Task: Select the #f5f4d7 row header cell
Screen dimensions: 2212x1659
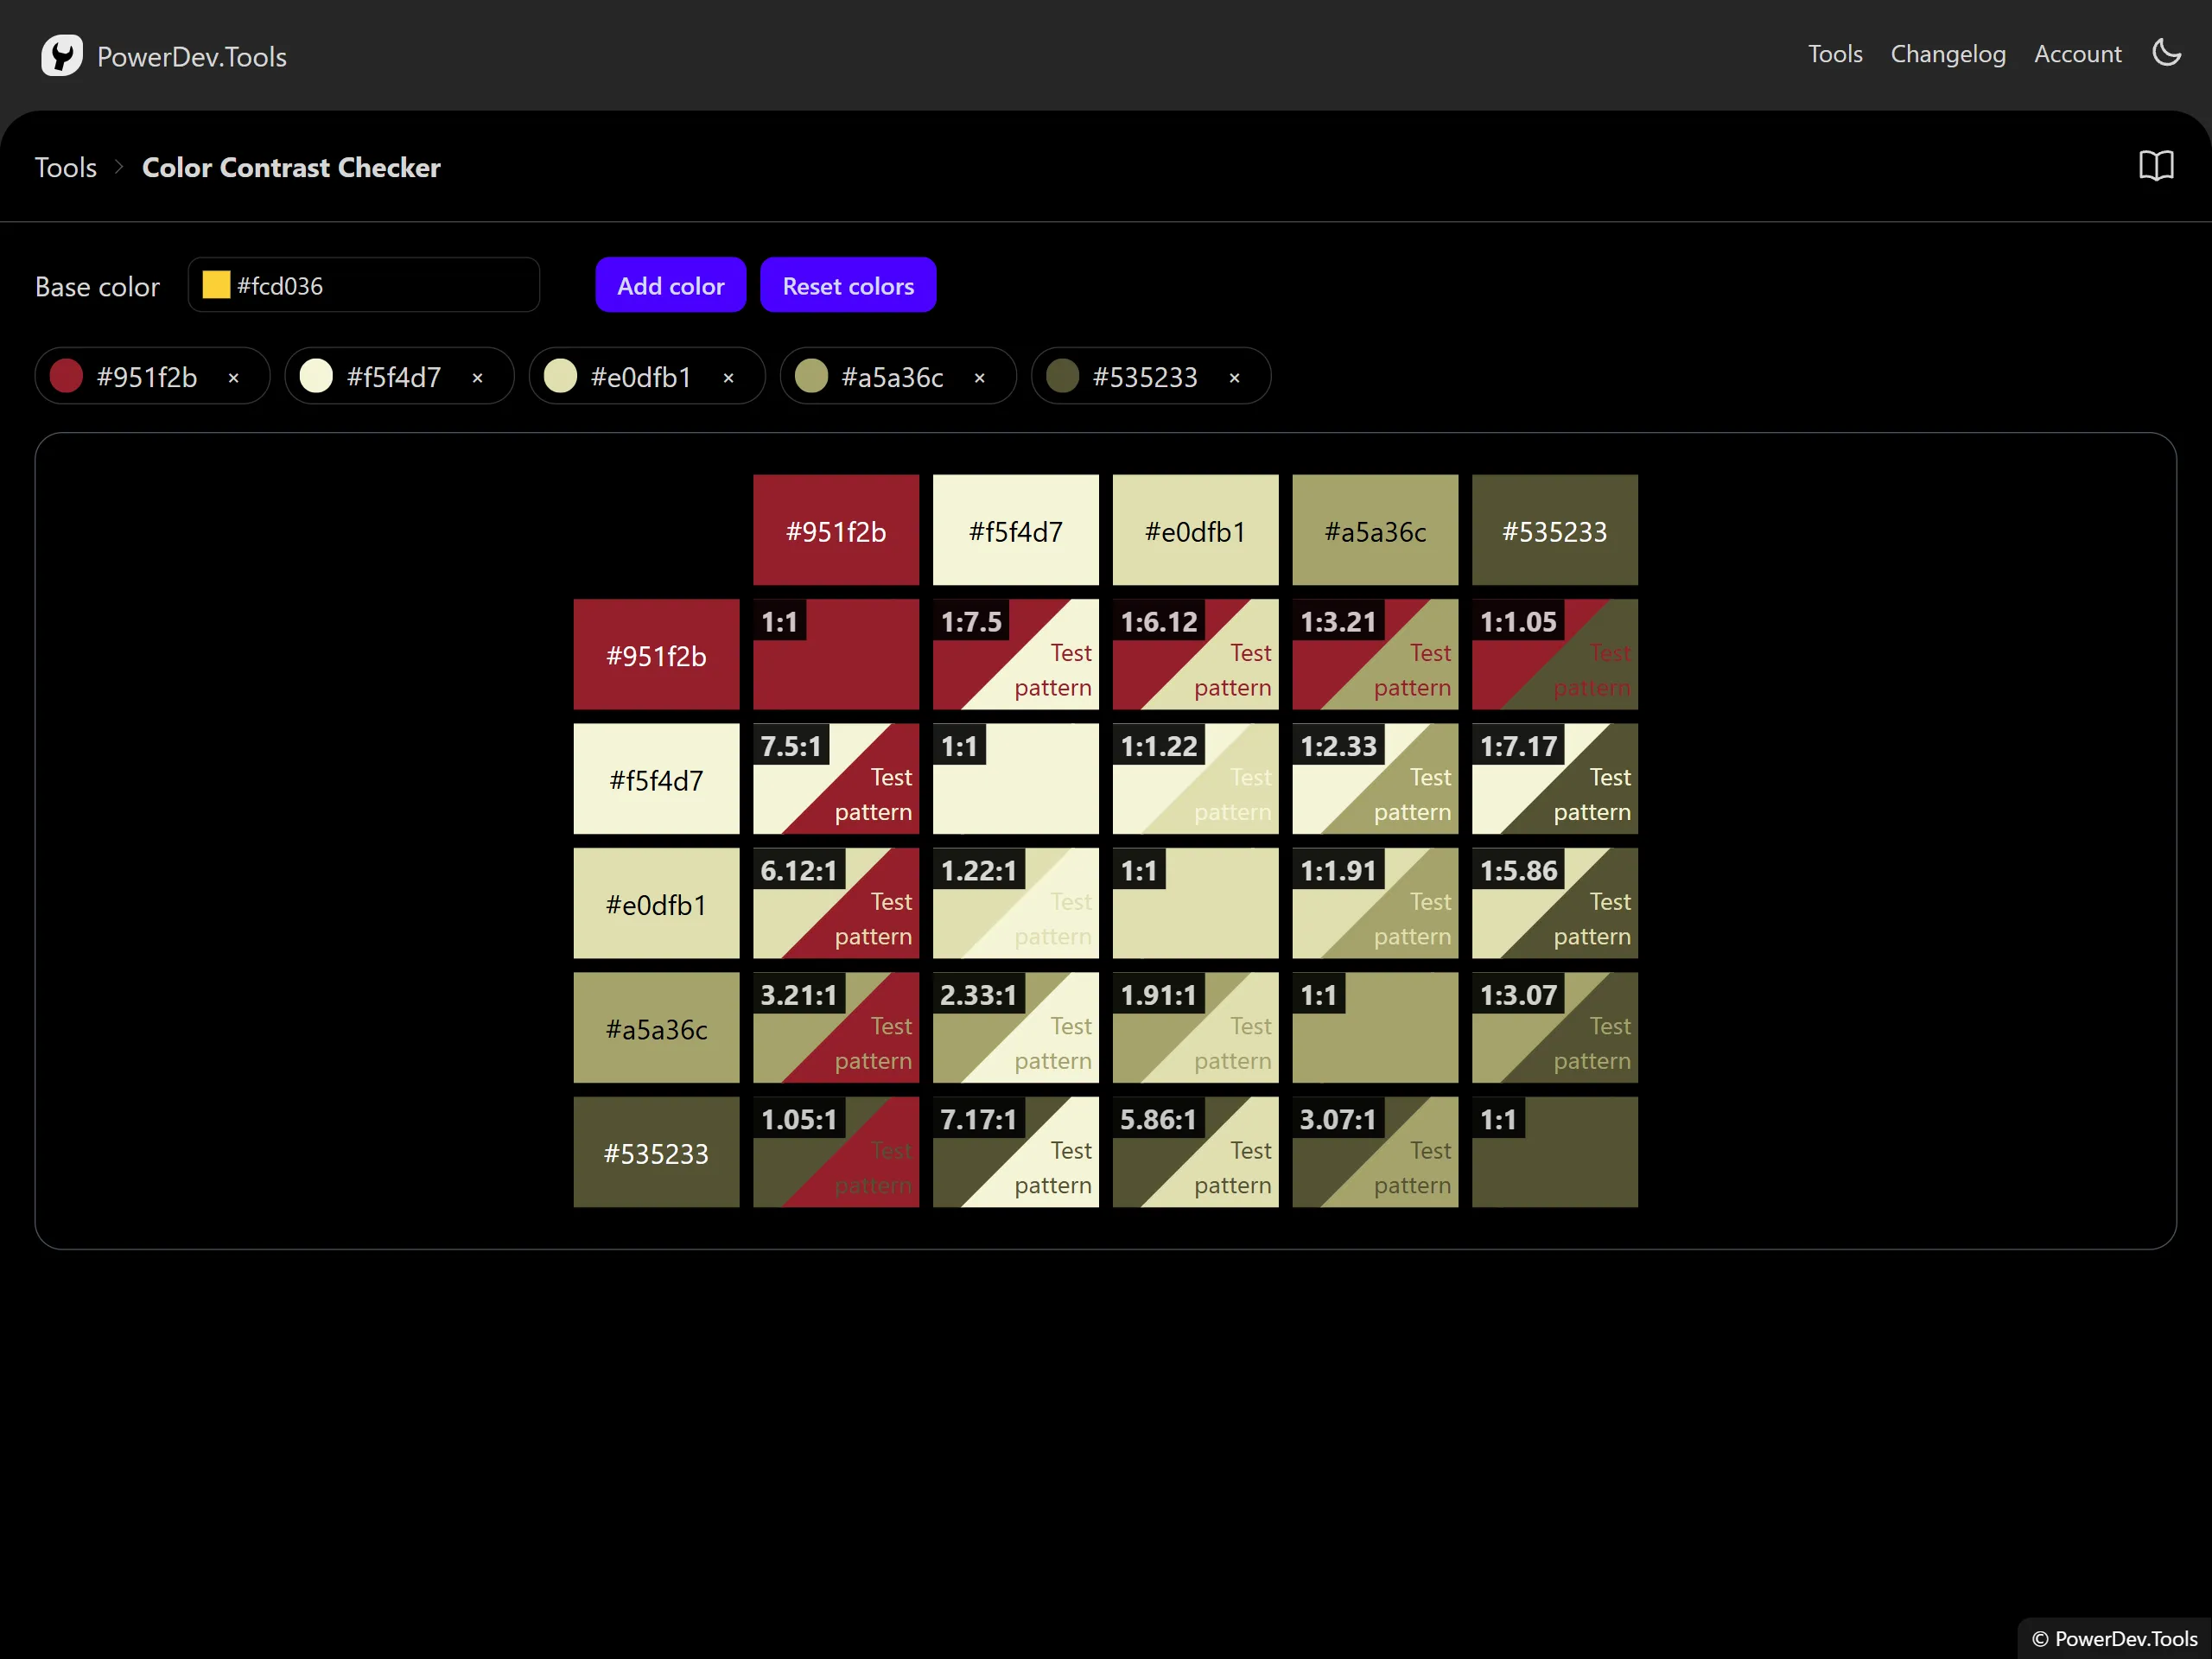Action: pos(657,779)
